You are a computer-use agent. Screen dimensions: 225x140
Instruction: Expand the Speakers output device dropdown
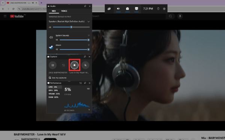pyautogui.click(x=88, y=22)
